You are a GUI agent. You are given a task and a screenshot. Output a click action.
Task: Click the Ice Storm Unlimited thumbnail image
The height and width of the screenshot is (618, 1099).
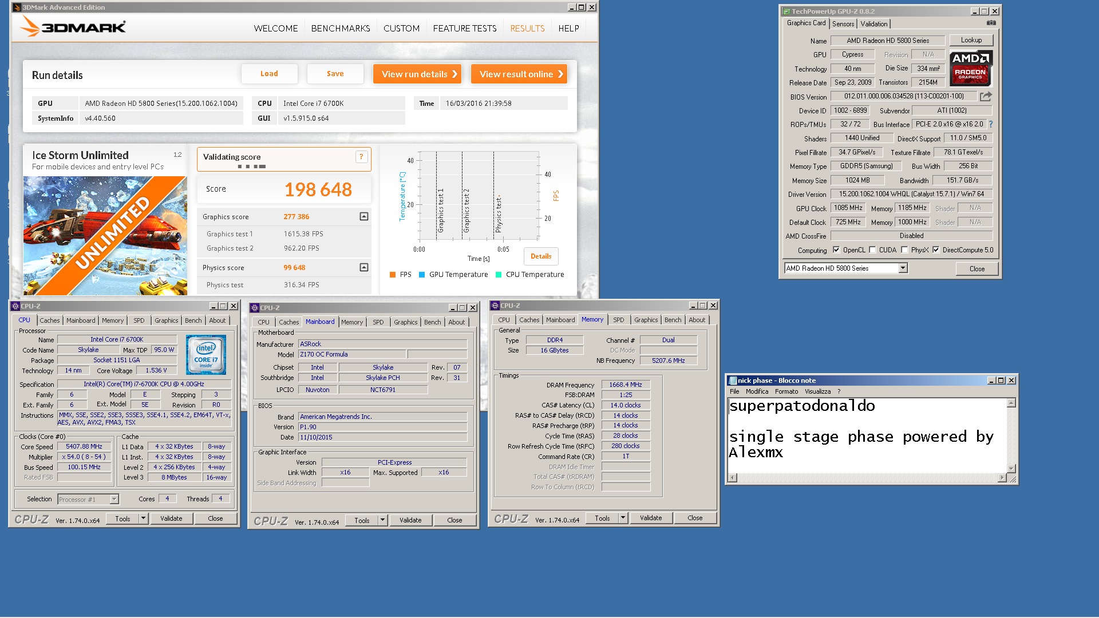pyautogui.click(x=105, y=236)
